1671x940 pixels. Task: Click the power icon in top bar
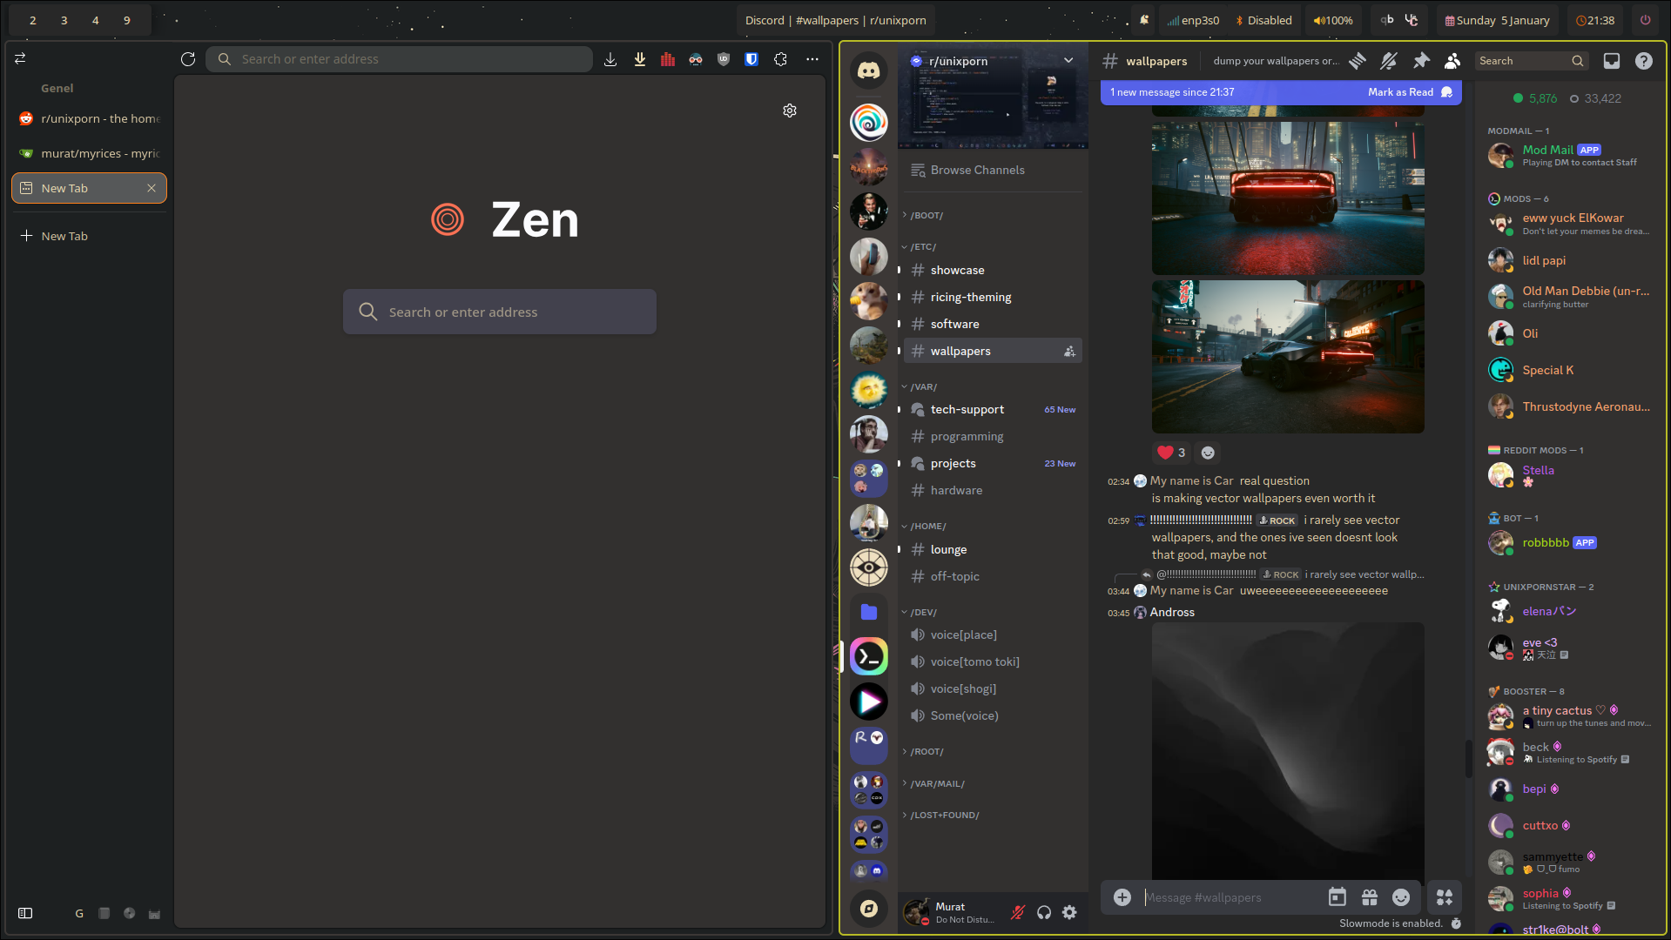(x=1645, y=20)
